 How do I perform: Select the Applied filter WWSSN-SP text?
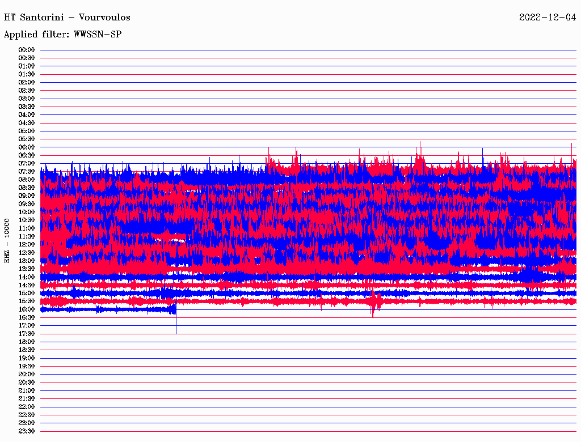62,35
